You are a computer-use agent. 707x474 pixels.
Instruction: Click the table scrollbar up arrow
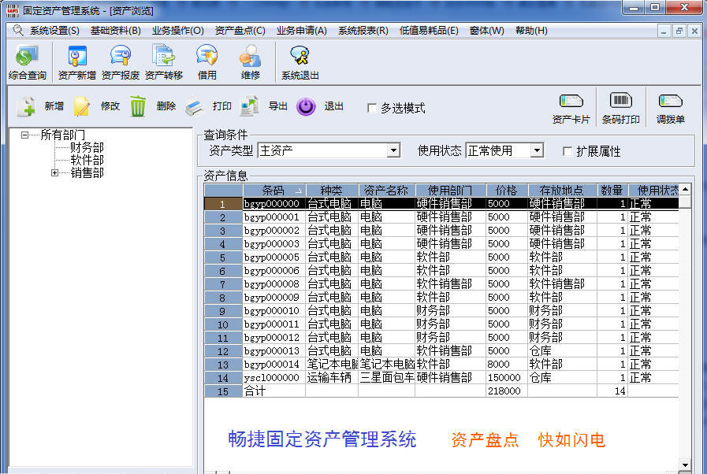pos(685,189)
